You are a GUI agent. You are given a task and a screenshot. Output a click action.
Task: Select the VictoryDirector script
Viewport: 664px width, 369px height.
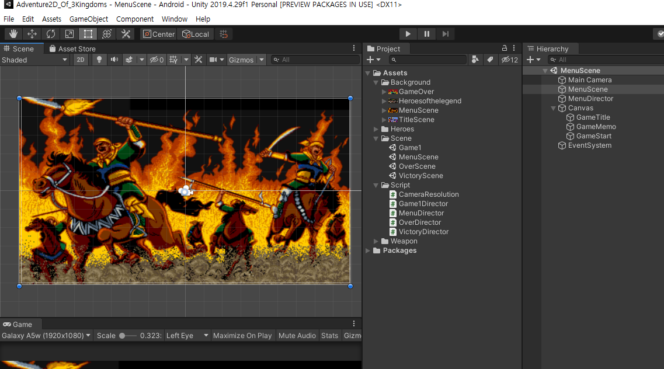pyautogui.click(x=419, y=231)
